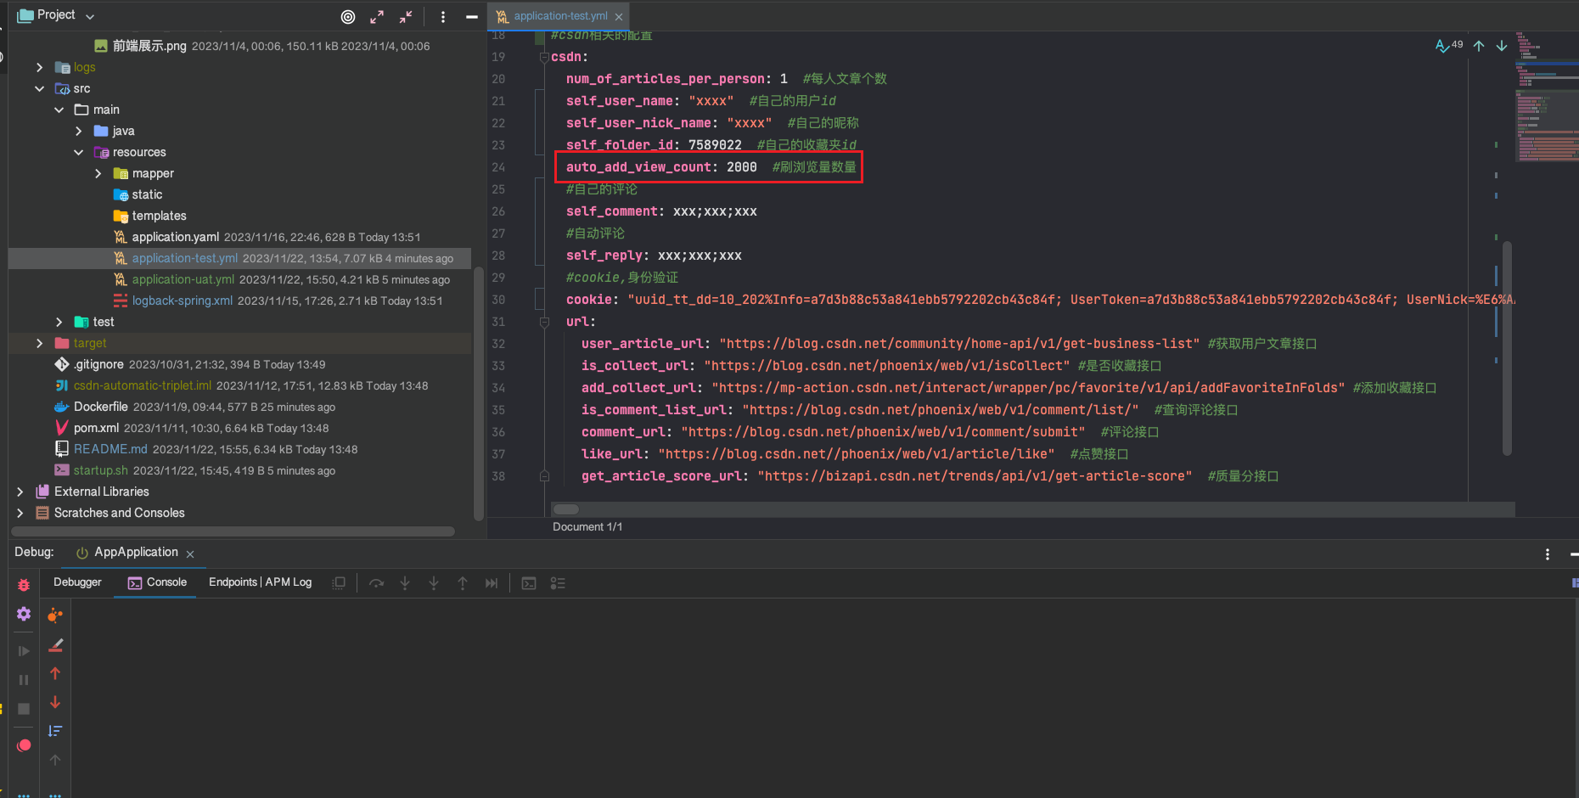1579x798 pixels.
Task: Close the application-test.yml editor tab
Action: [619, 17]
